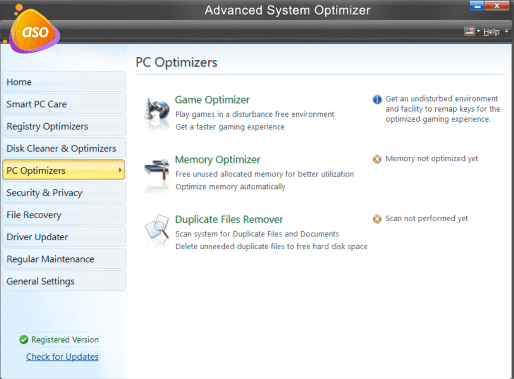
Task: Open the dropdown arrow right of Help
Action: click(506, 31)
